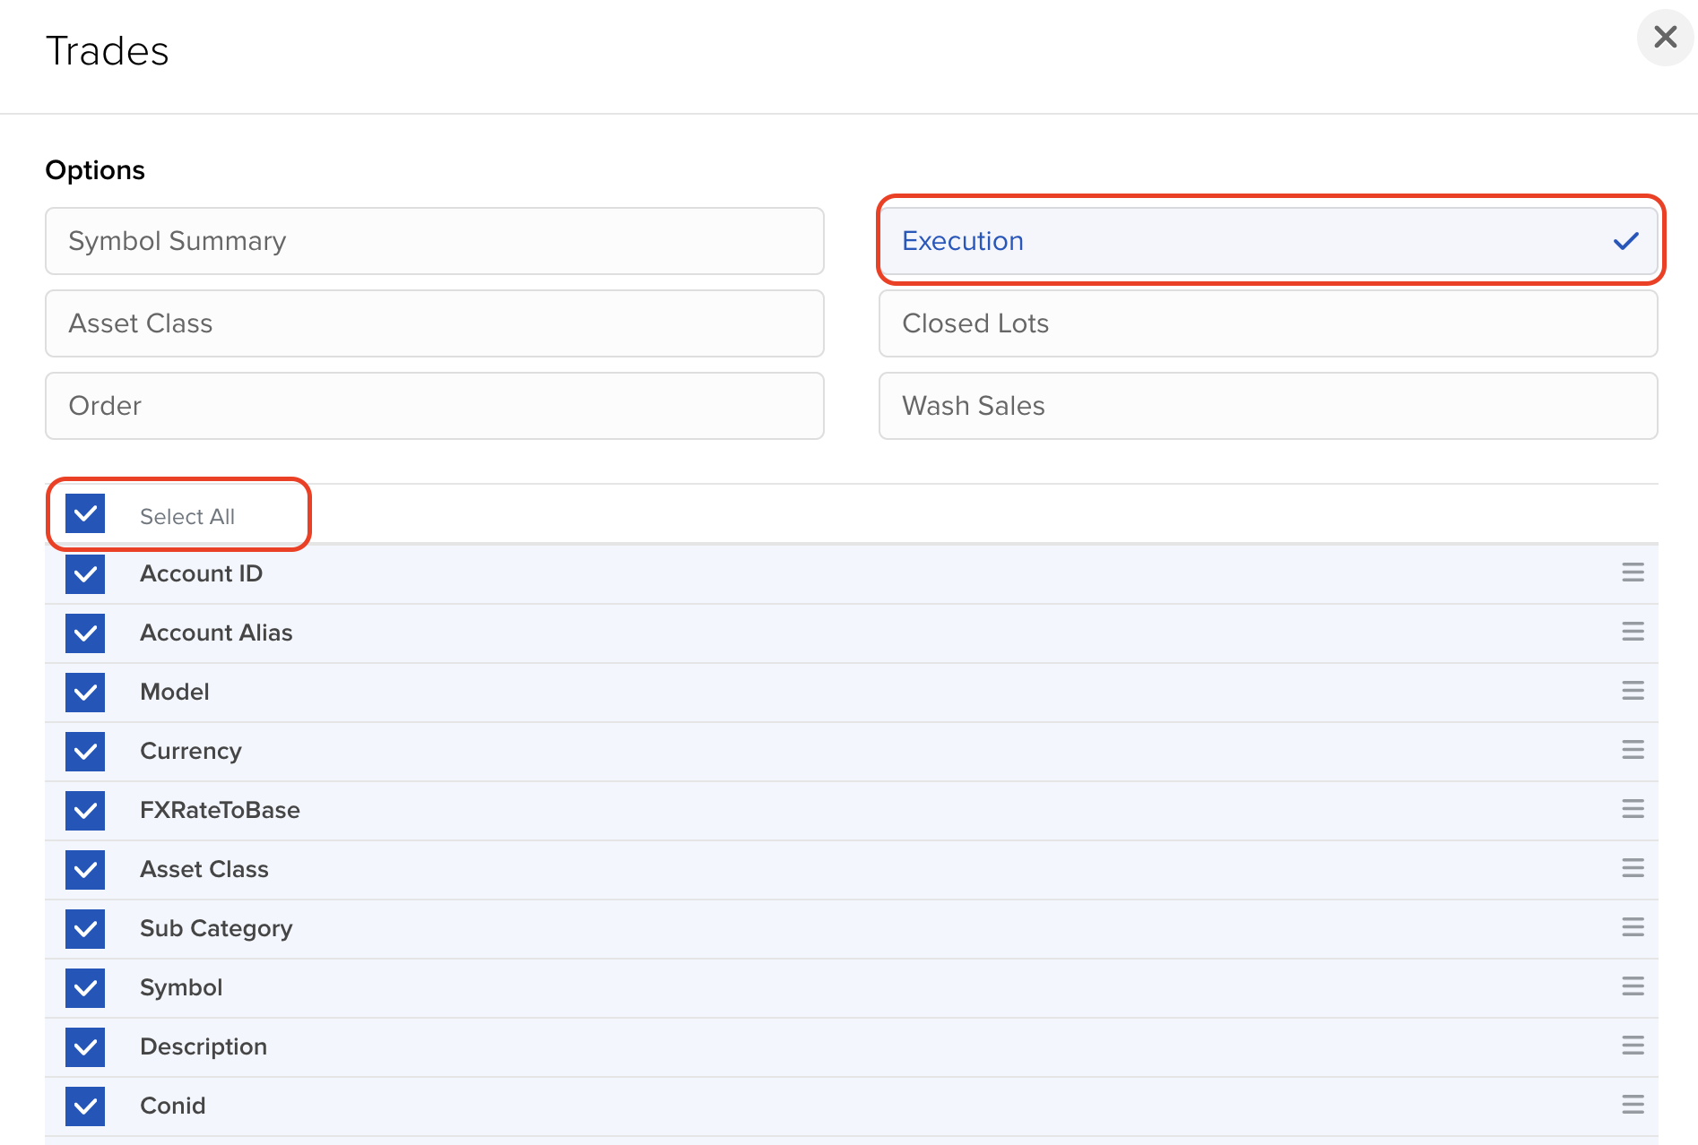1698x1145 pixels.
Task: Click the drag handle beside Account Alias
Action: (1633, 632)
